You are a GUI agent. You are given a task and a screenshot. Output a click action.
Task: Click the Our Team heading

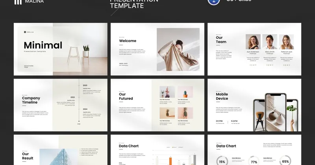coord(221,40)
